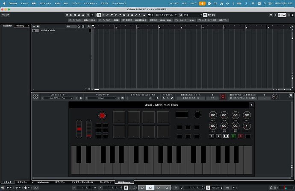The image size is (295, 191).
Task: Click the transport Stop button
Action: pyautogui.click(x=150, y=188)
